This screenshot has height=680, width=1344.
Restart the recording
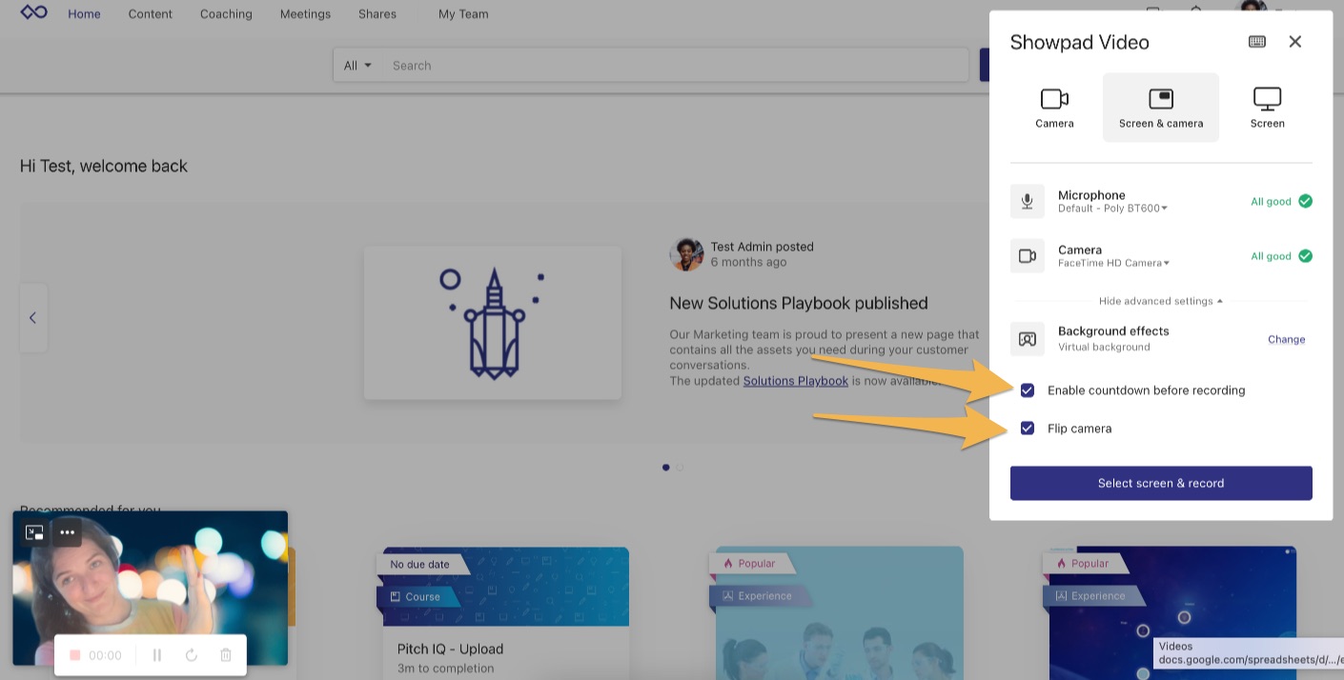[191, 655]
